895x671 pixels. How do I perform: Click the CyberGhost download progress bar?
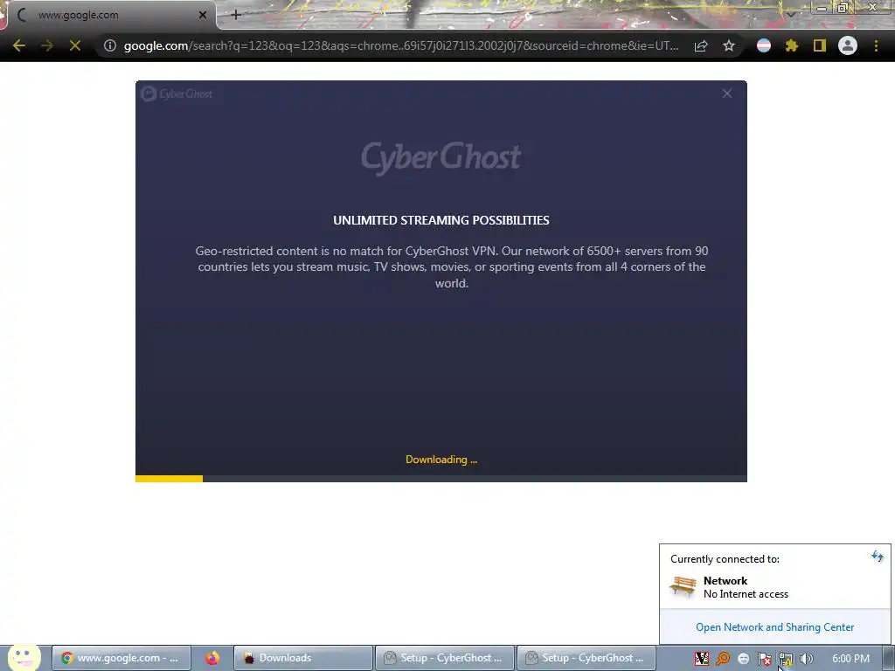tap(441, 479)
